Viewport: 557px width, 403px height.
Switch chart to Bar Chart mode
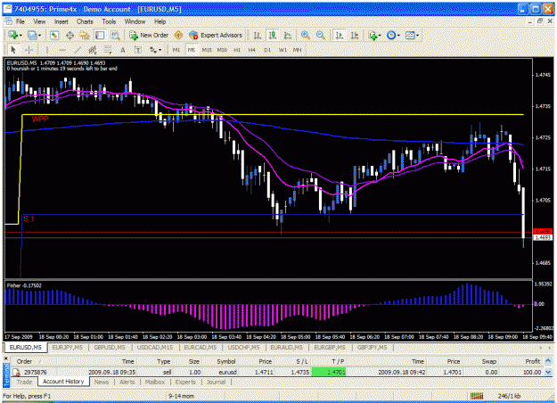point(257,35)
